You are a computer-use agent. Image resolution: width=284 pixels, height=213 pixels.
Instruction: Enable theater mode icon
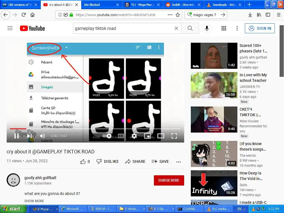click(161, 136)
